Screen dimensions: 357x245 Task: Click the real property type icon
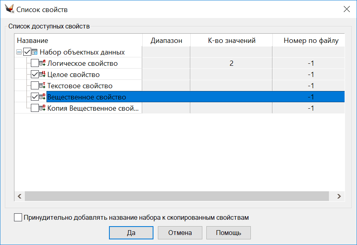42,97
